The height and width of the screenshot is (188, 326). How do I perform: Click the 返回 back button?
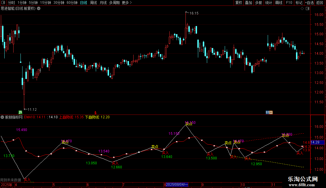(320, 3)
